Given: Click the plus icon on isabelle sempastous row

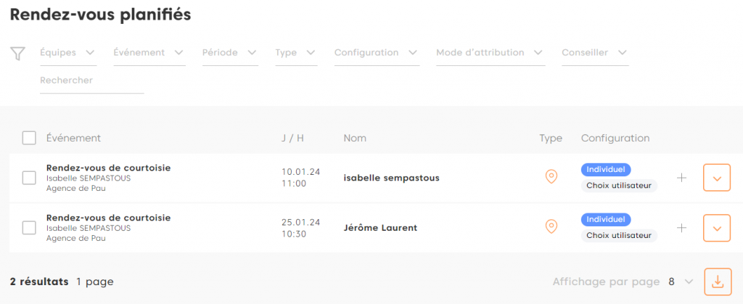Looking at the screenshot, I should coord(681,178).
